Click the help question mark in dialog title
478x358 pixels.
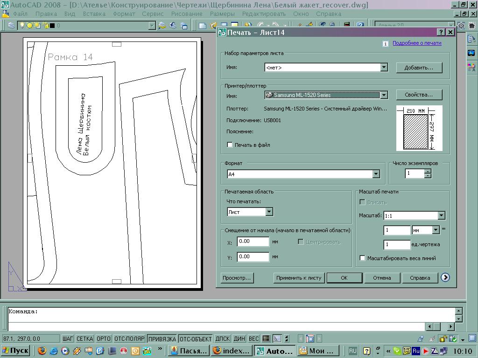click(x=441, y=32)
